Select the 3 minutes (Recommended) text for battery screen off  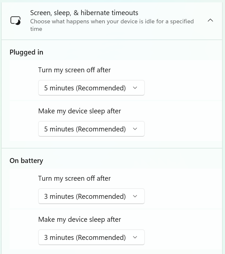(85, 196)
